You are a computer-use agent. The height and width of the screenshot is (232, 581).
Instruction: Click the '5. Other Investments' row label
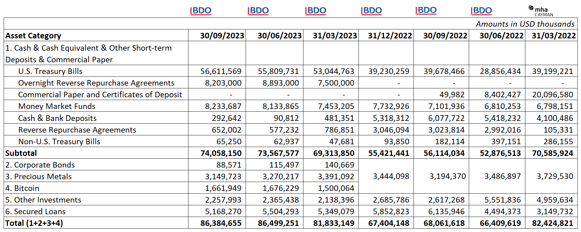coord(43,200)
